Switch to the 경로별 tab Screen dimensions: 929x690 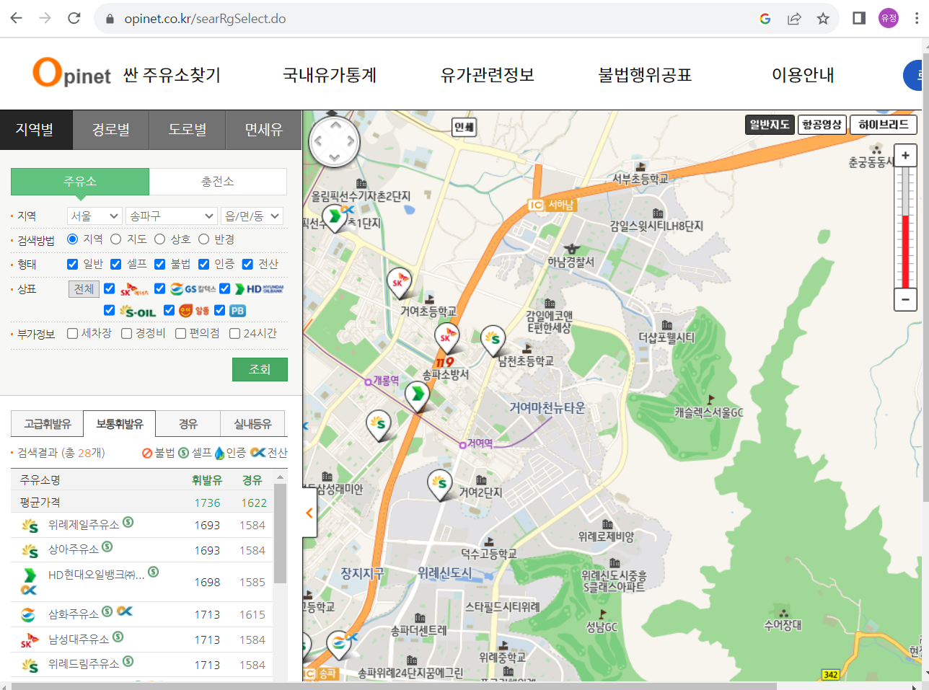[x=111, y=130]
